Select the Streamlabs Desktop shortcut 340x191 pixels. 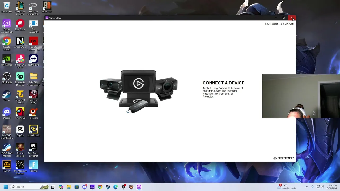(20, 79)
